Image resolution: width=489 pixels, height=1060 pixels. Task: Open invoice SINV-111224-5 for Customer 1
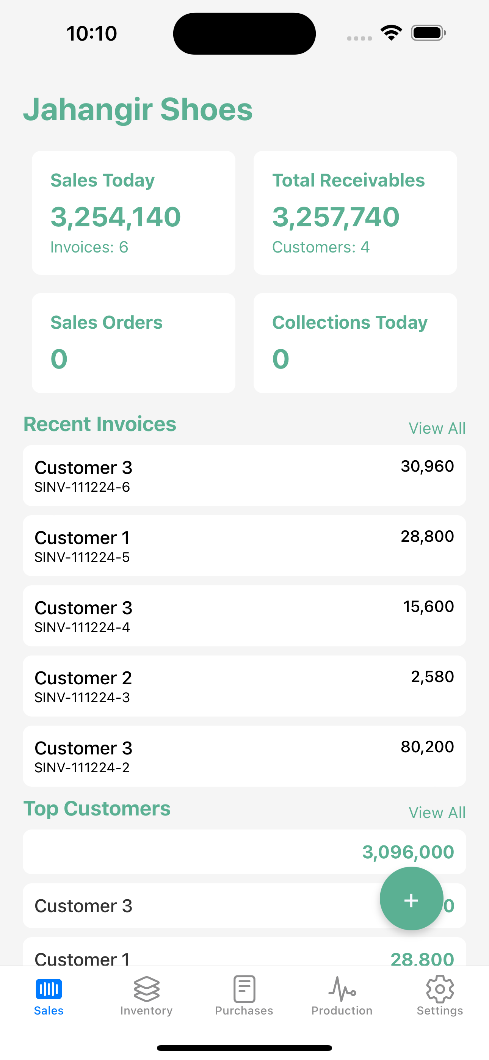[x=244, y=546]
